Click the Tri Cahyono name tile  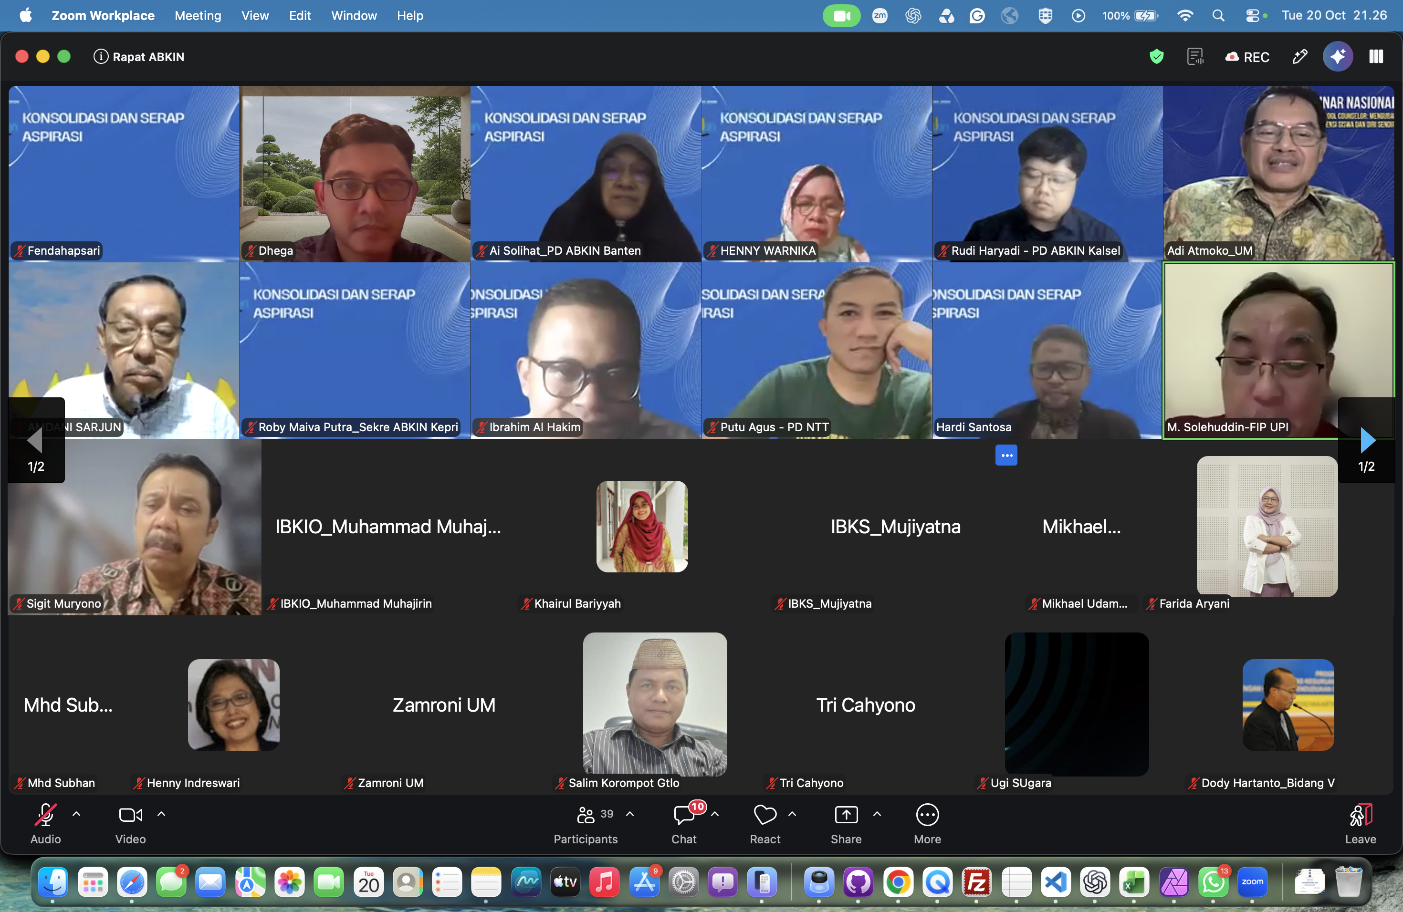tap(865, 705)
